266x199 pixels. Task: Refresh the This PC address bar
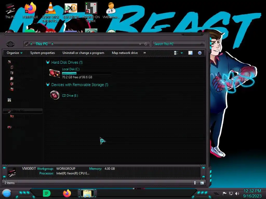coord(146,44)
